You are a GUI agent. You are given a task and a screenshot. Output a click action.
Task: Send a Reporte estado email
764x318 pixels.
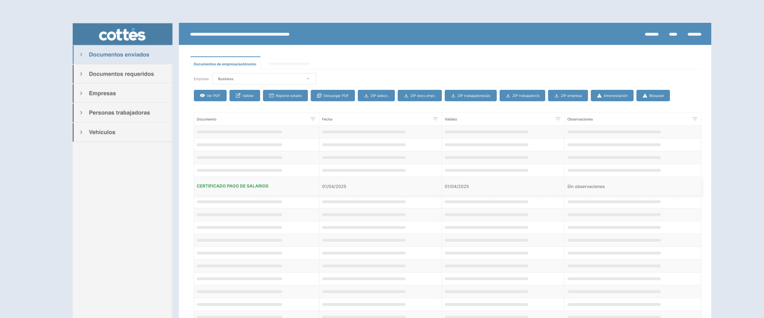tap(285, 96)
